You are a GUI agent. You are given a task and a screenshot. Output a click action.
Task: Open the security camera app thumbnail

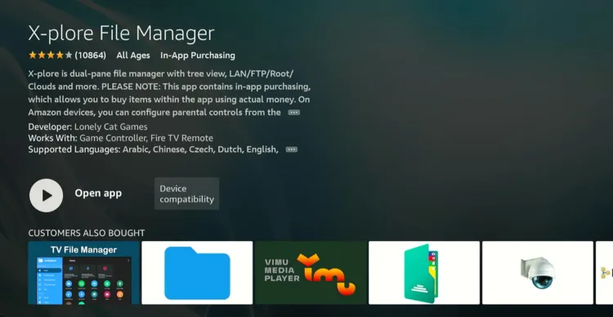[538, 272]
